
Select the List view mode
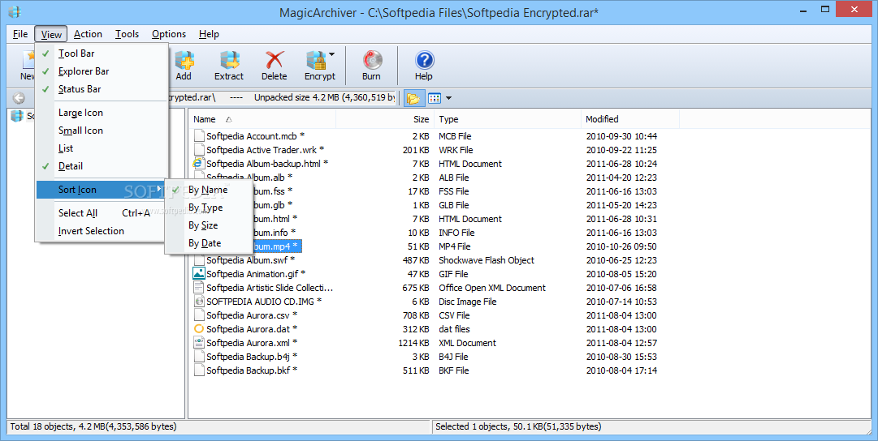pos(102,148)
